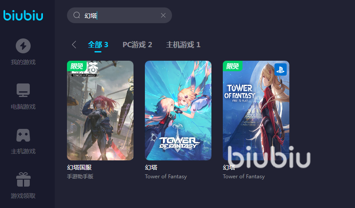Image resolution: width=355 pixels, height=208 pixels.
Task: Switch to the PC游戏 2 tab
Action: 137,45
